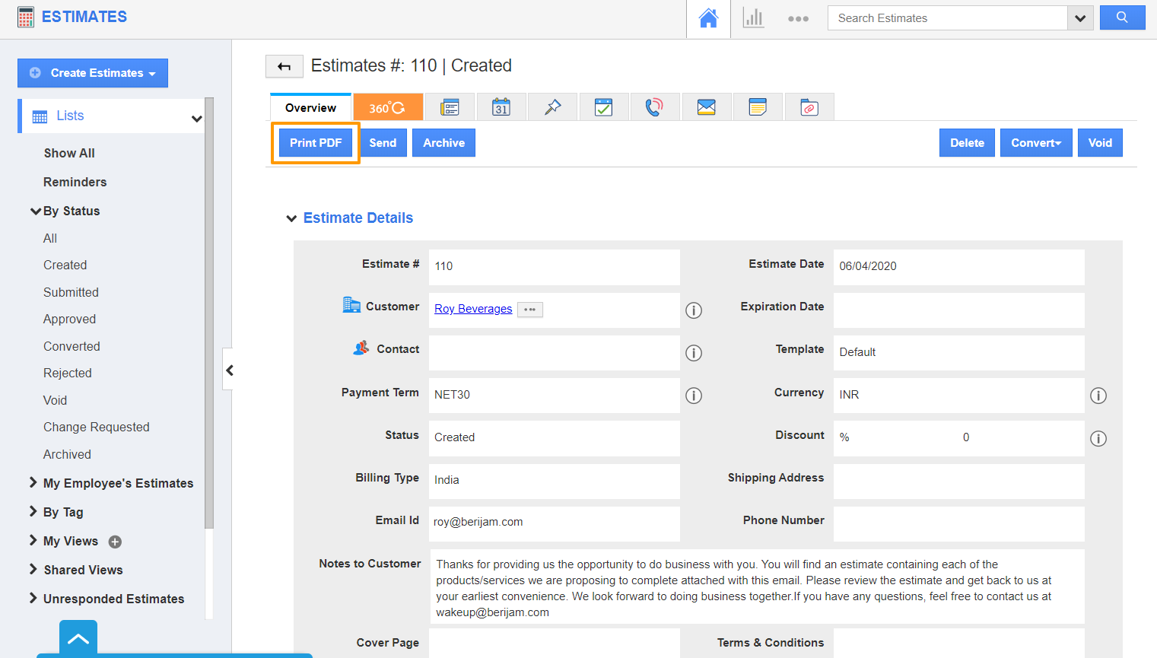Click the sidebar vertical scrollbar

click(209, 313)
